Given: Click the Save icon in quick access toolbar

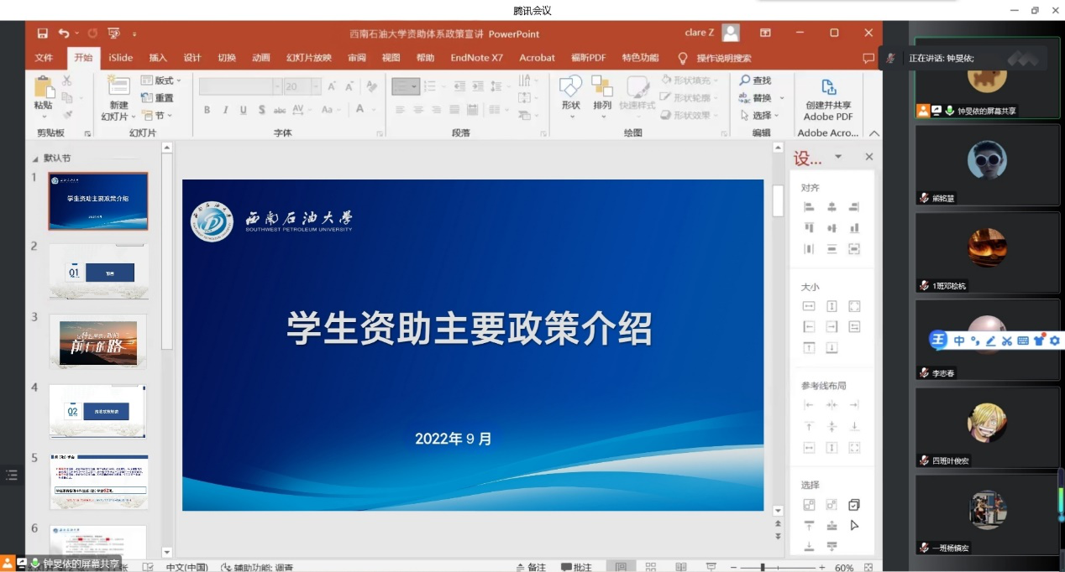Looking at the screenshot, I should coord(43,34).
